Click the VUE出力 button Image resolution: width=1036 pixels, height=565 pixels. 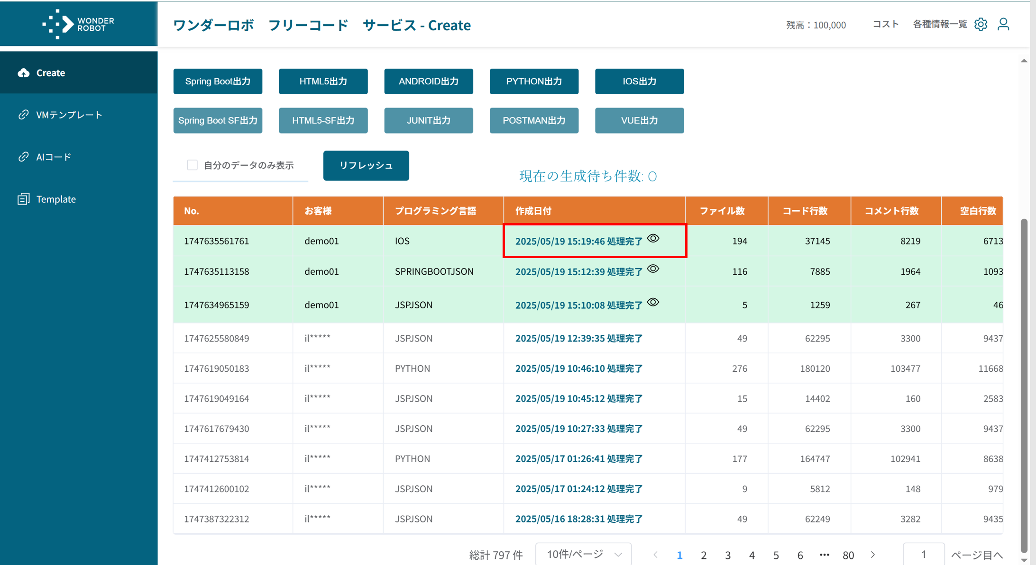click(x=640, y=120)
